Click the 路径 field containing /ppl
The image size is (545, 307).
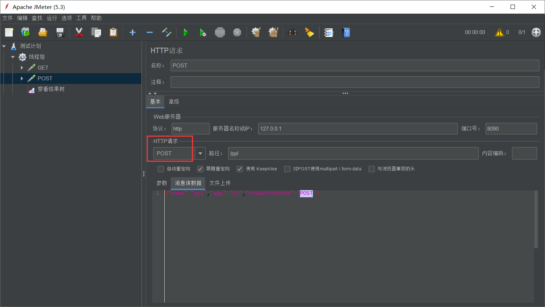(x=353, y=153)
